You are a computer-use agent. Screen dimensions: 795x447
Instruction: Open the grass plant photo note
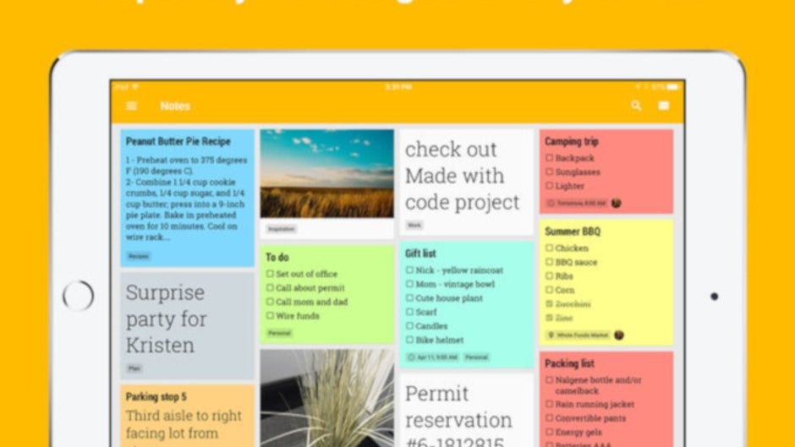point(327,398)
